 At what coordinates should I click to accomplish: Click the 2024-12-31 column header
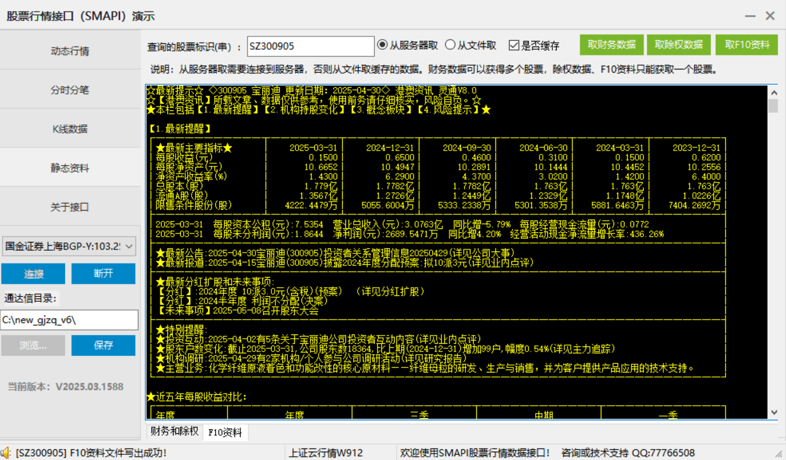click(x=390, y=147)
